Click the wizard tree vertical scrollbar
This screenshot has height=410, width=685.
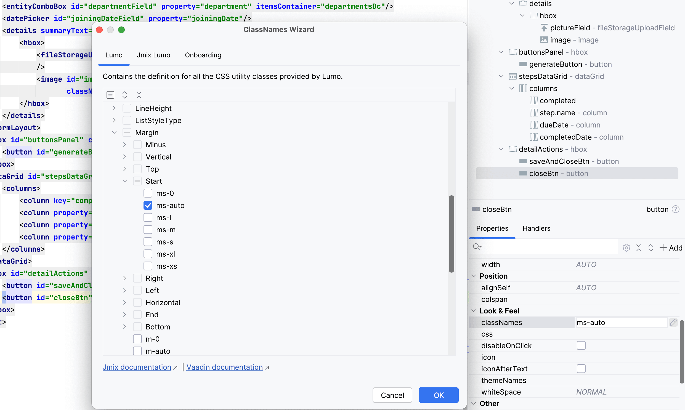click(x=451, y=234)
